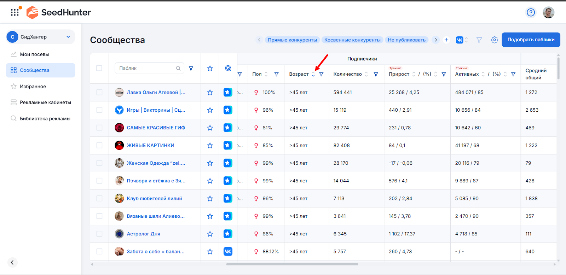566x275 pixels.
Task: Tick the select-all checkbox in table header
Action: pos(99,68)
